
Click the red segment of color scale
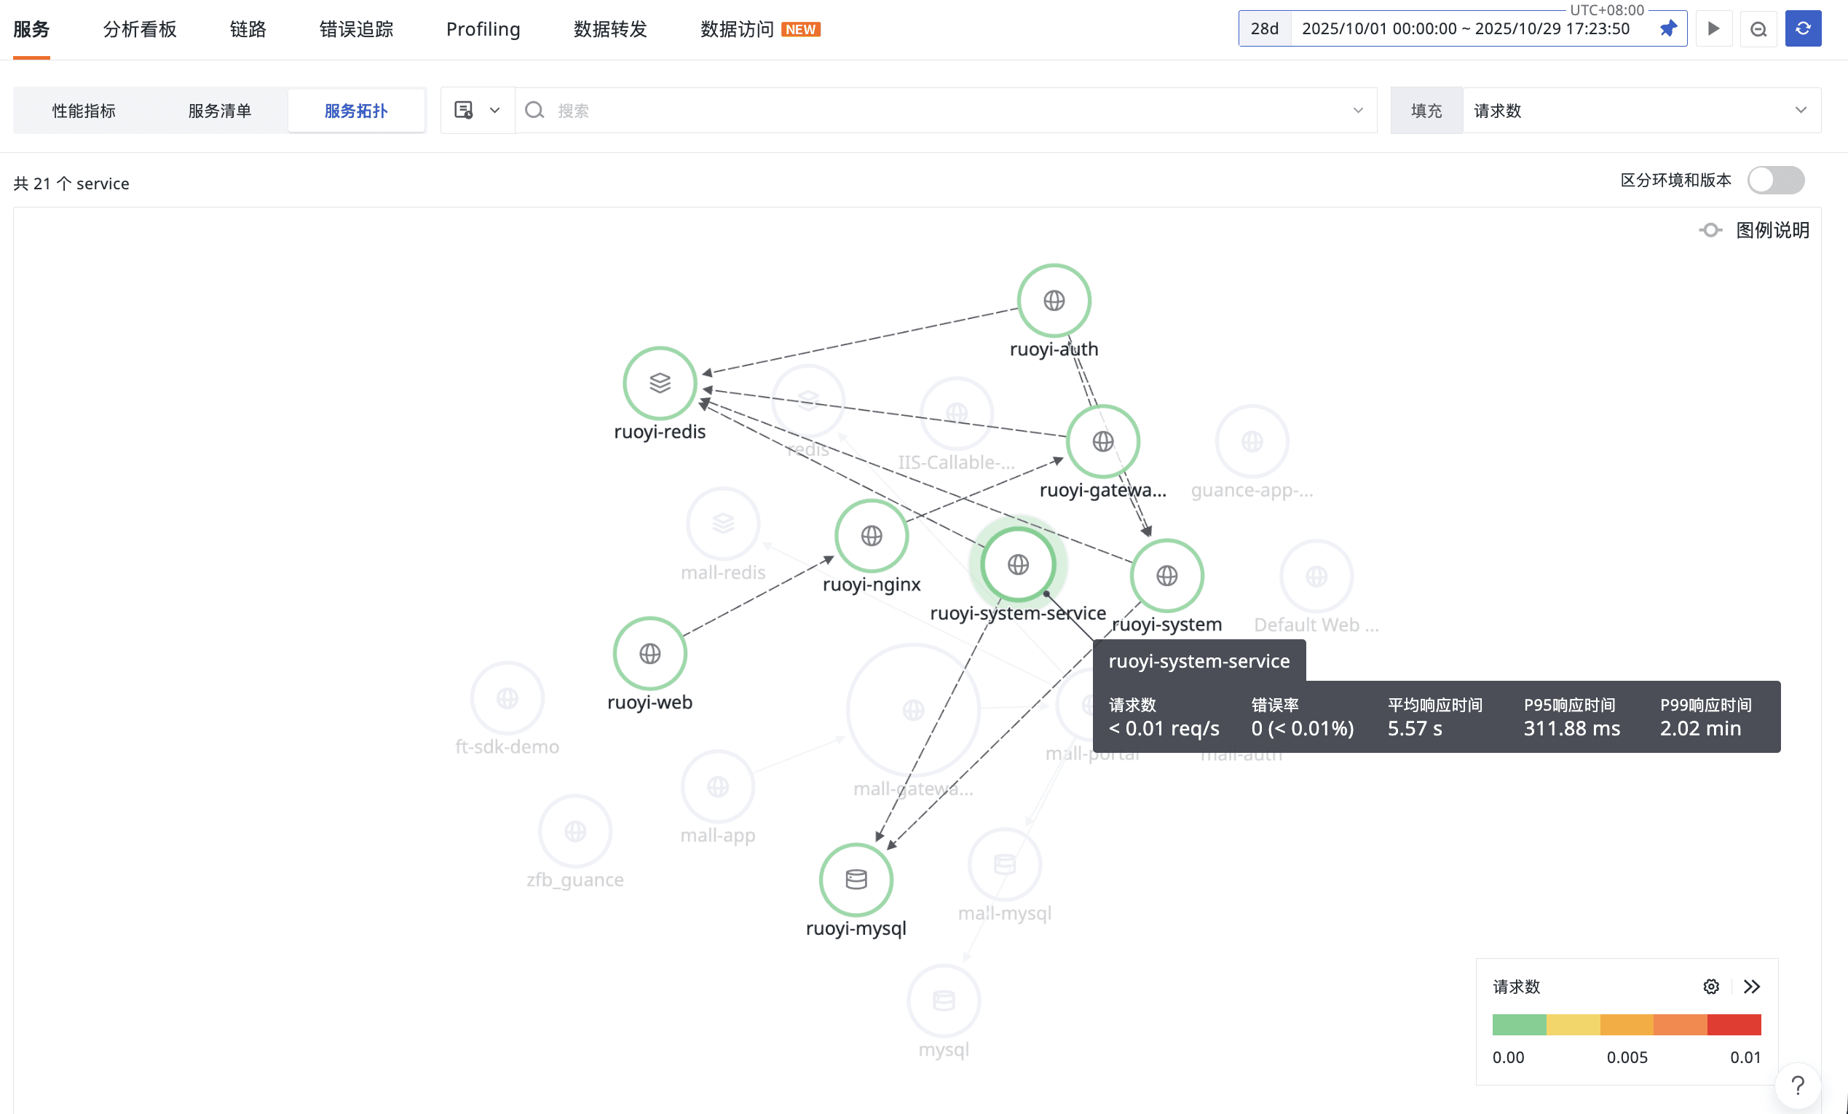pos(1733,1024)
